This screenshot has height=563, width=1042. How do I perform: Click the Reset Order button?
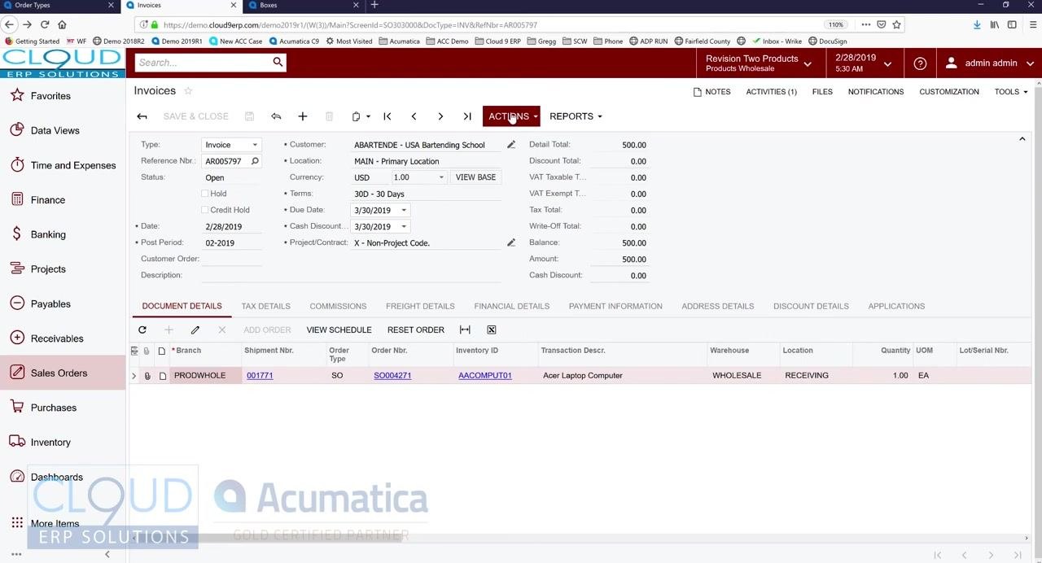416,330
